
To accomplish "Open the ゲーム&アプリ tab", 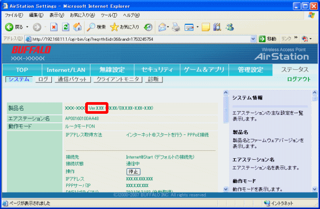I will pos(204,70).
